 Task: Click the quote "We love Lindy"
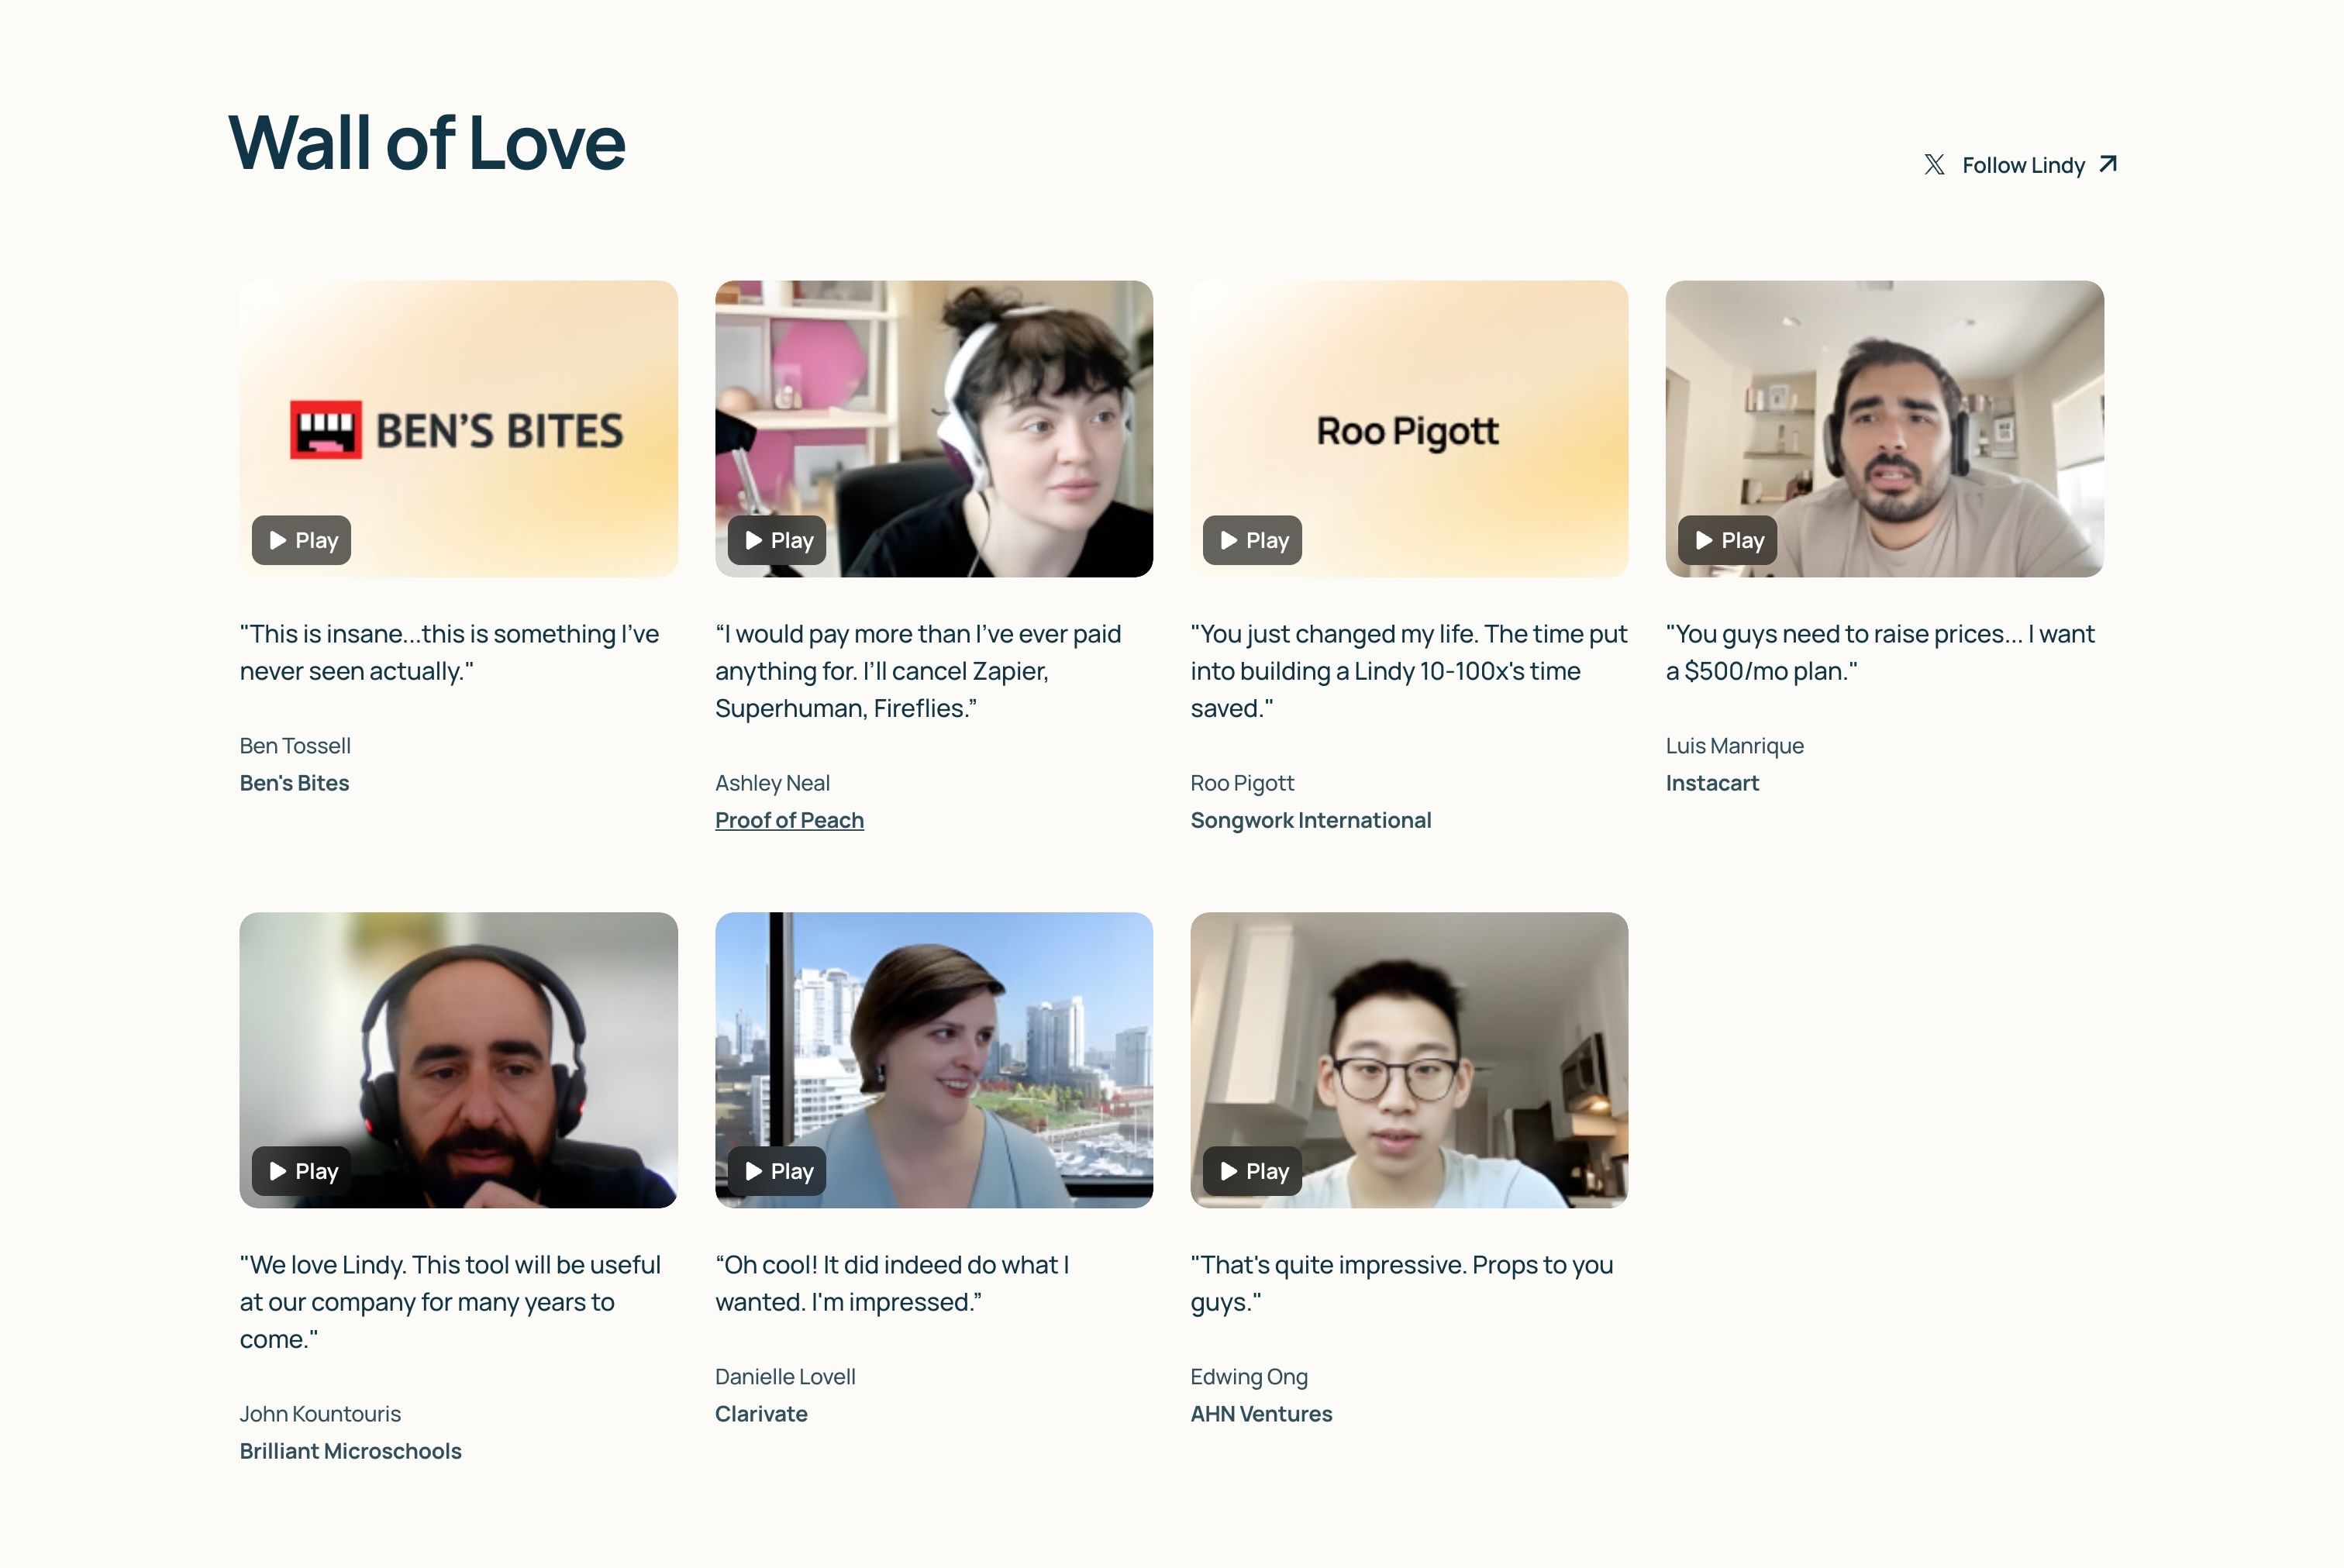(x=450, y=1302)
